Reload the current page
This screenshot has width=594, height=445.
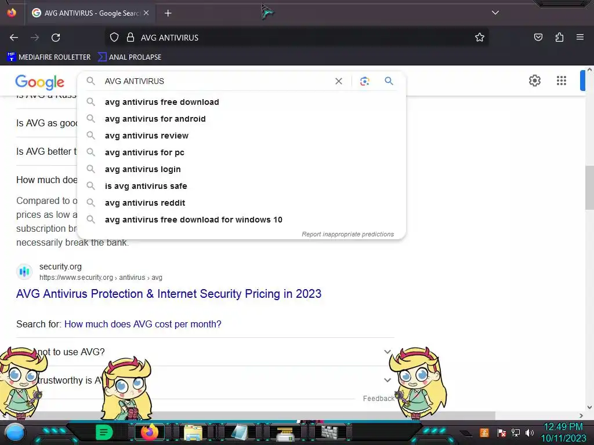pyautogui.click(x=56, y=38)
